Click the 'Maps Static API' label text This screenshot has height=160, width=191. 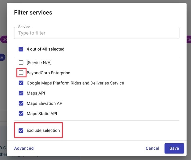tap(42, 114)
